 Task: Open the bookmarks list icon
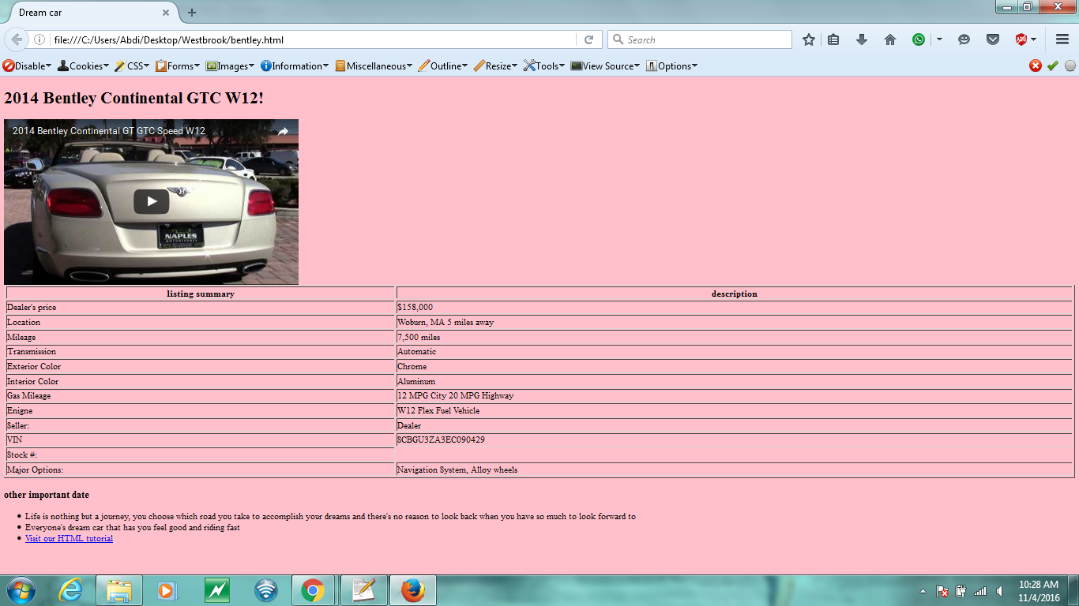[833, 39]
